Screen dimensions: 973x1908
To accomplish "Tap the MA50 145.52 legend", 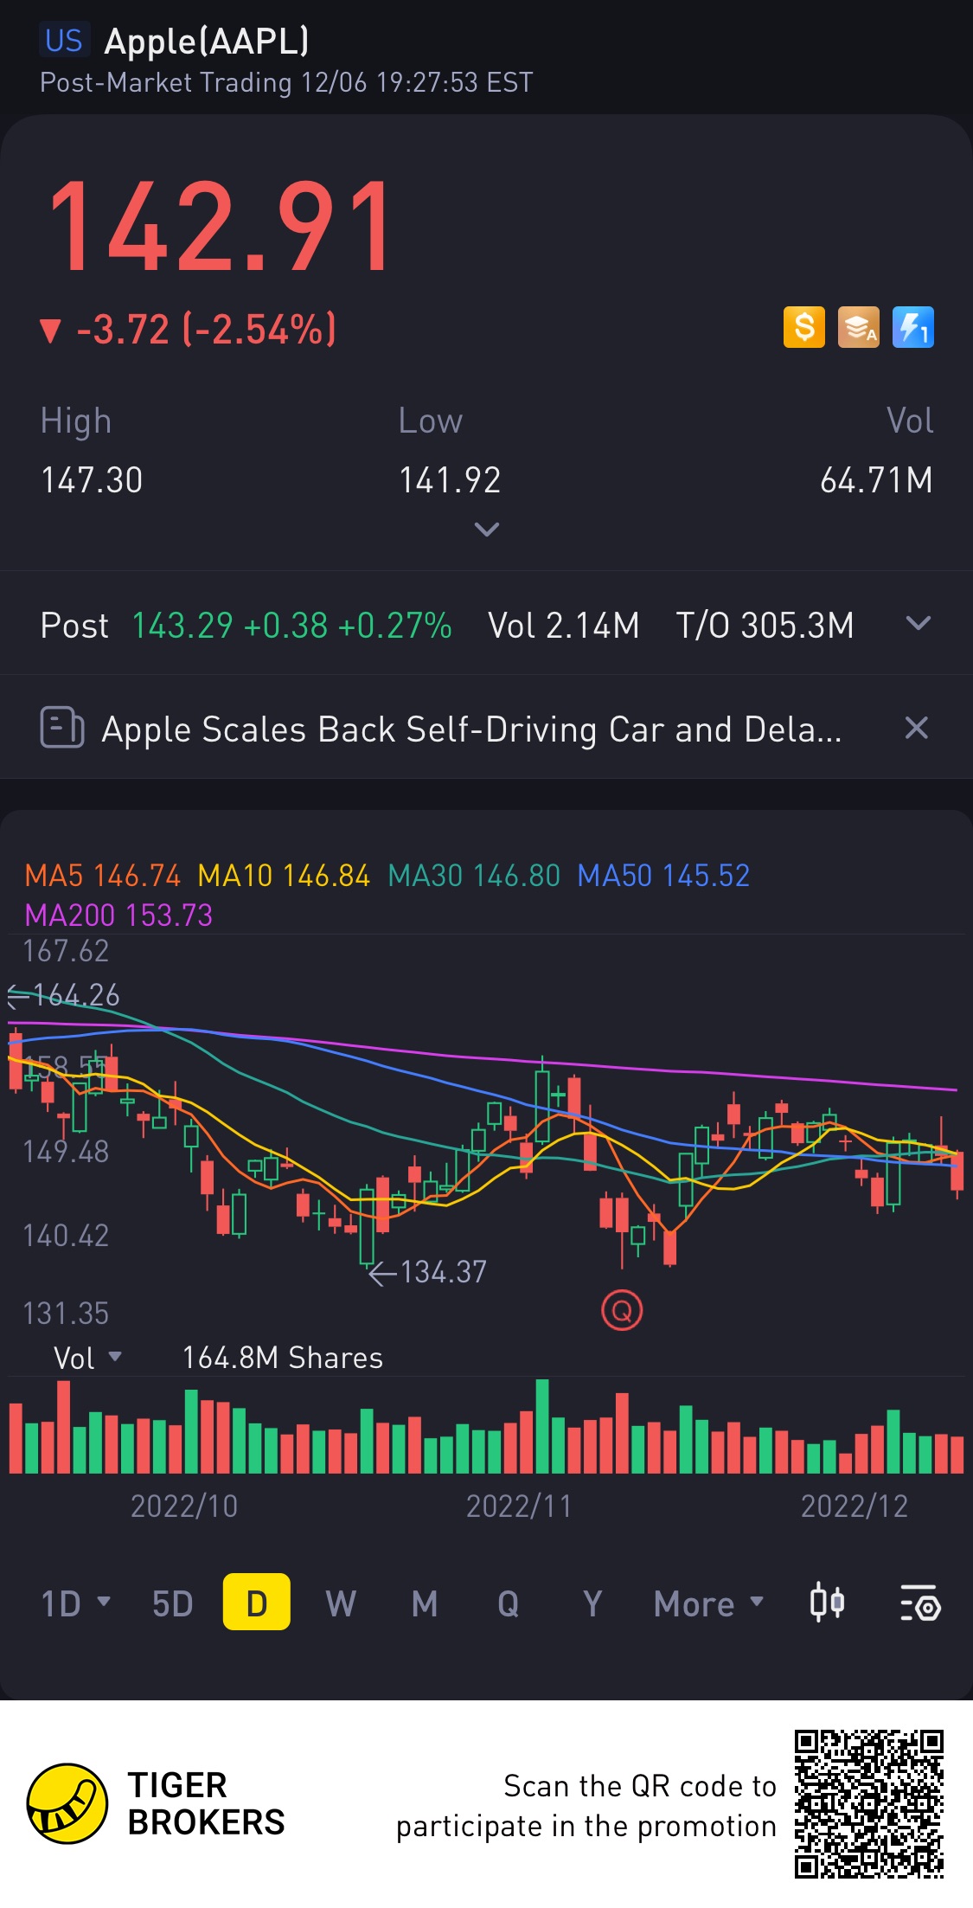I will tap(663, 876).
